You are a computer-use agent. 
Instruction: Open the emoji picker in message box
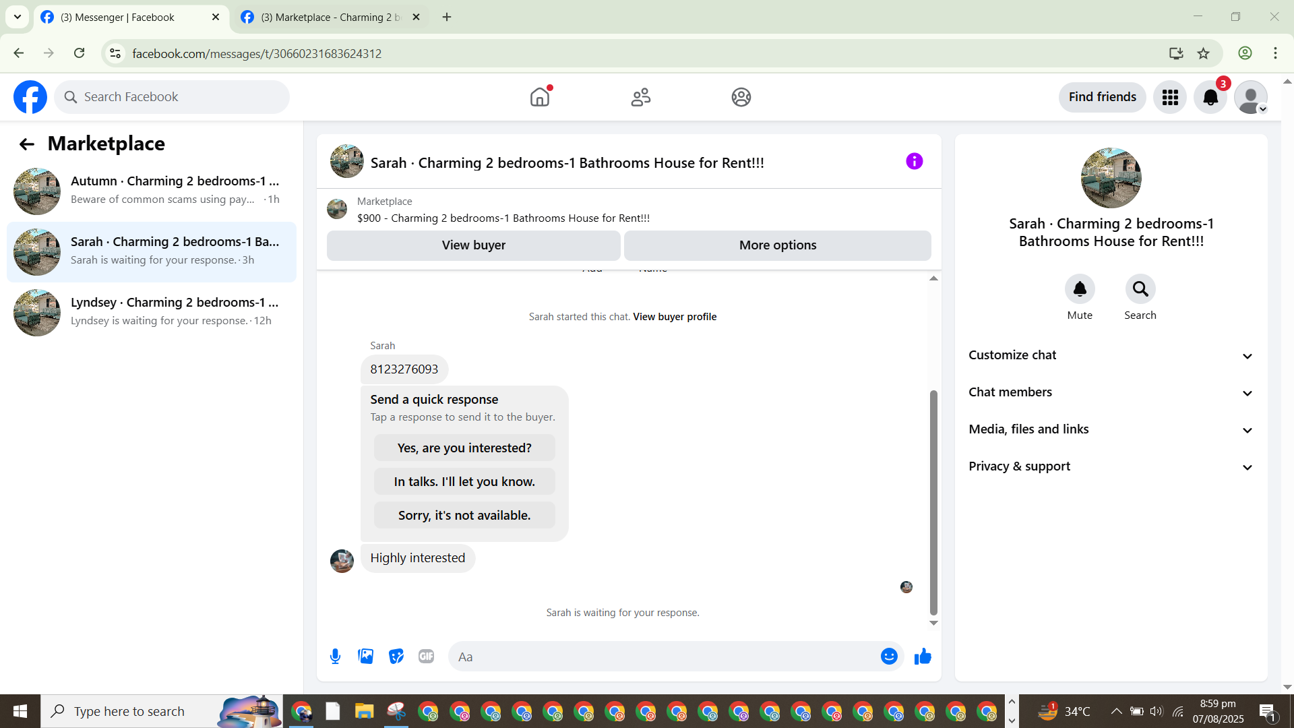pos(889,657)
